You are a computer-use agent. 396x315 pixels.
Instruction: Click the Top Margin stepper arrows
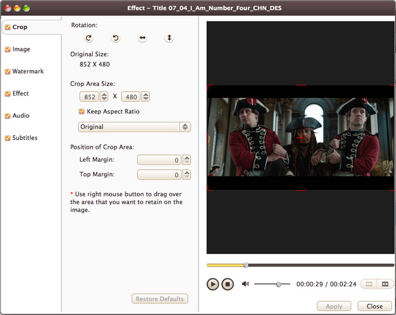tap(187, 175)
